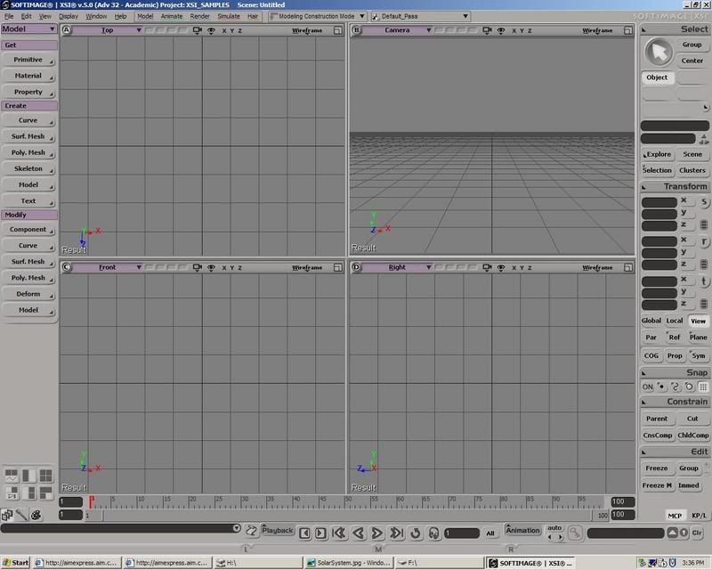The width and height of the screenshot is (712, 570).
Task: Go to first frame
Action: (x=339, y=533)
